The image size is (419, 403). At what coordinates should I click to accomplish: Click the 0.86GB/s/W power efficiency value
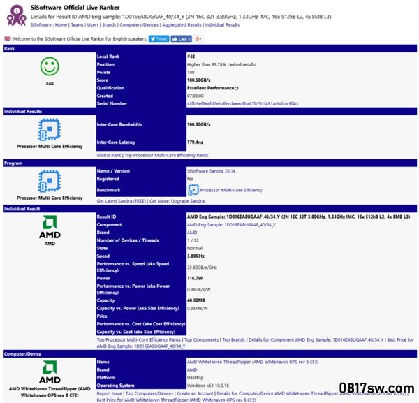tap(199, 289)
